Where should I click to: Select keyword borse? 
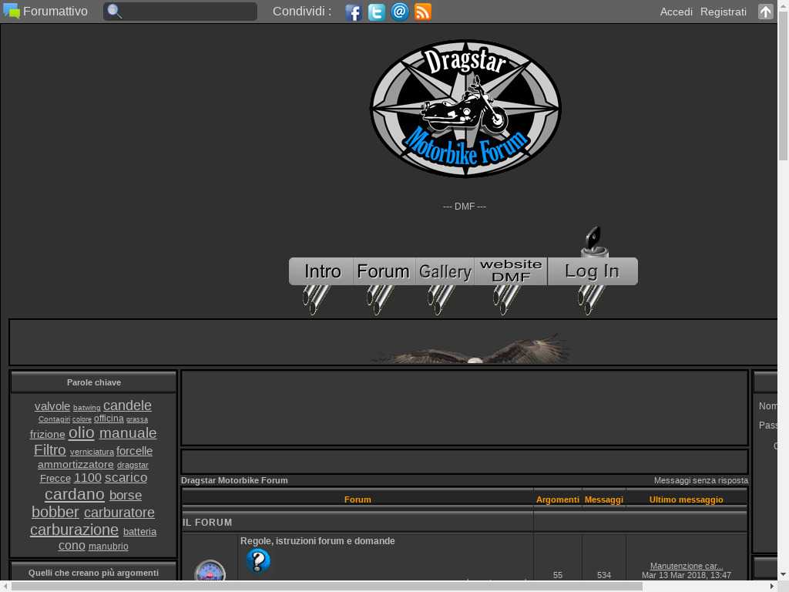(x=126, y=496)
